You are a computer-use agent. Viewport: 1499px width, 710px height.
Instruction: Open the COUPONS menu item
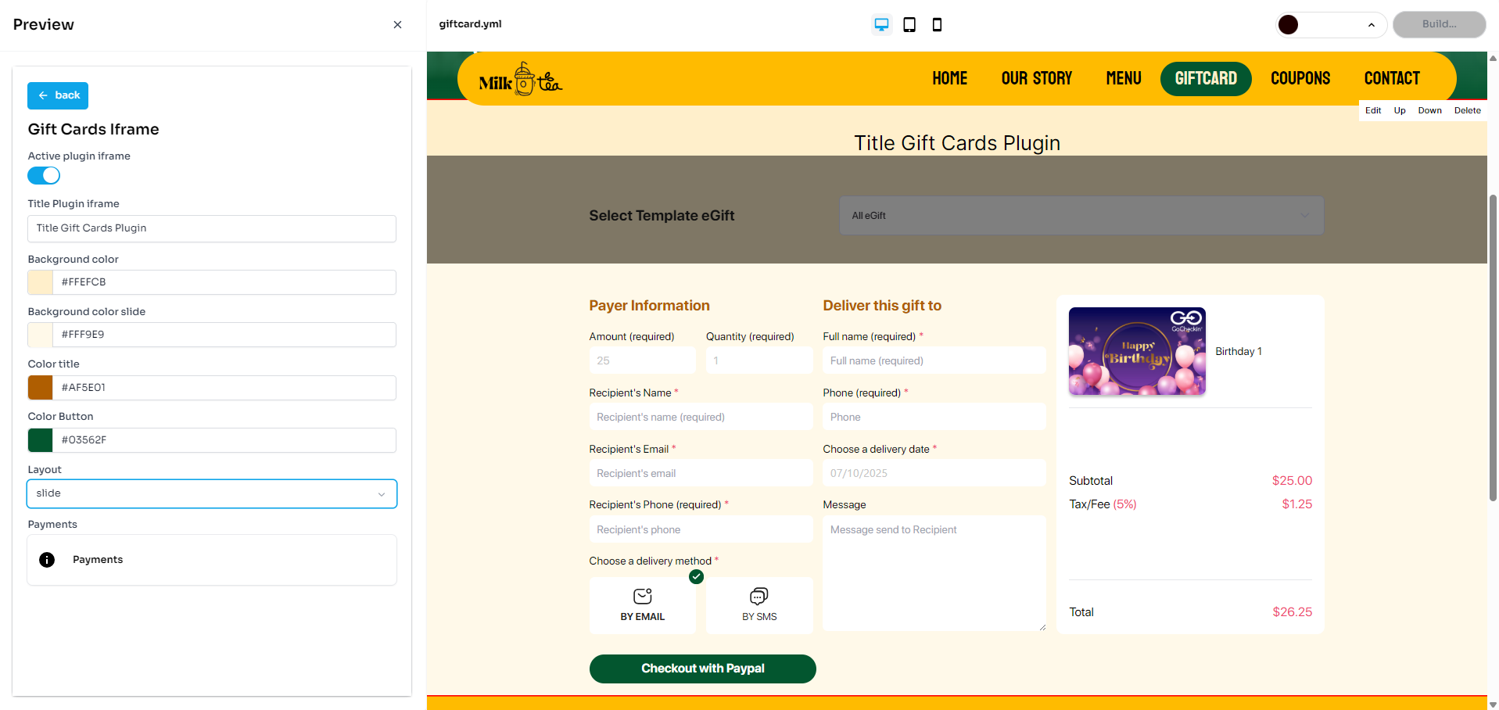click(1300, 79)
